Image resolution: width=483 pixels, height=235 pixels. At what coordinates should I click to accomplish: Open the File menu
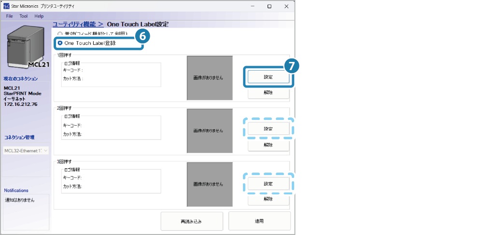[x=9, y=16]
